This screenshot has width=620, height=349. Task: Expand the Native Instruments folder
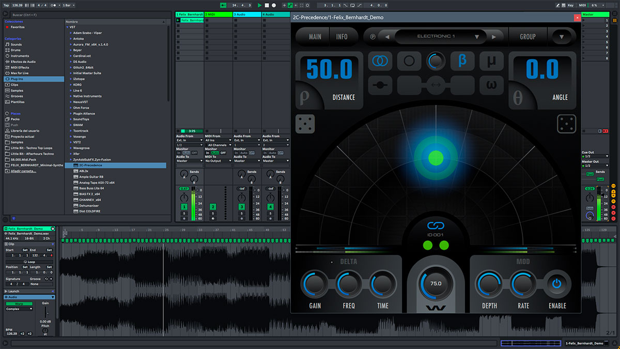point(71,96)
